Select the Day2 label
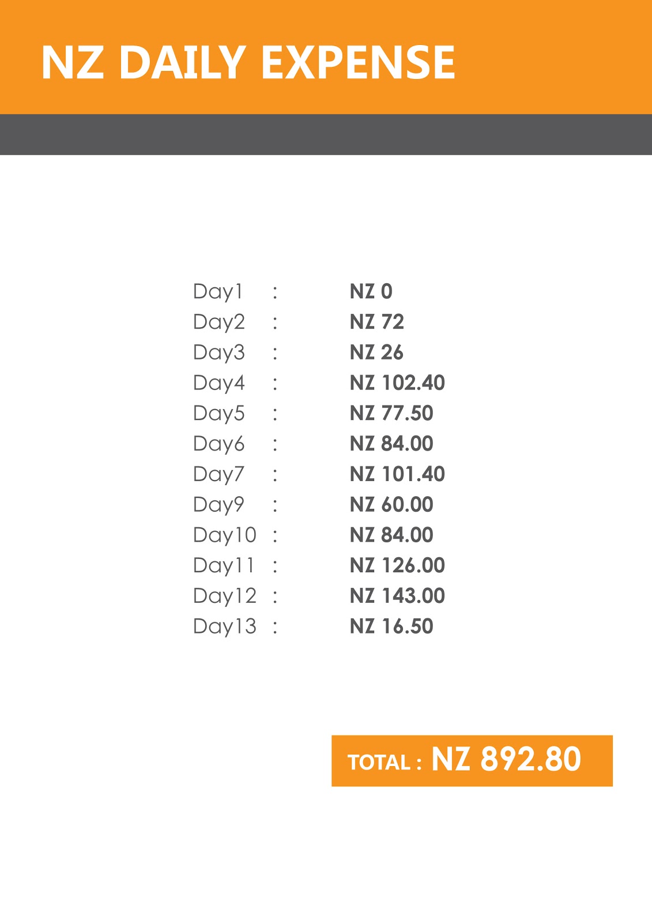The image size is (652, 923). pyautogui.click(x=219, y=322)
